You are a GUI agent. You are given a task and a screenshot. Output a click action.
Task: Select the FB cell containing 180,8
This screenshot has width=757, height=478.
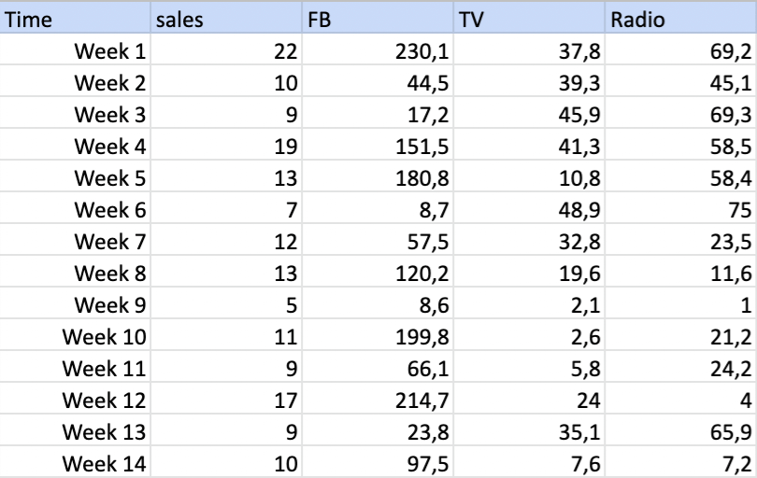pos(378,176)
